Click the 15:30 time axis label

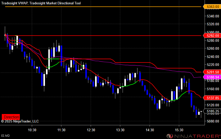click(179, 130)
